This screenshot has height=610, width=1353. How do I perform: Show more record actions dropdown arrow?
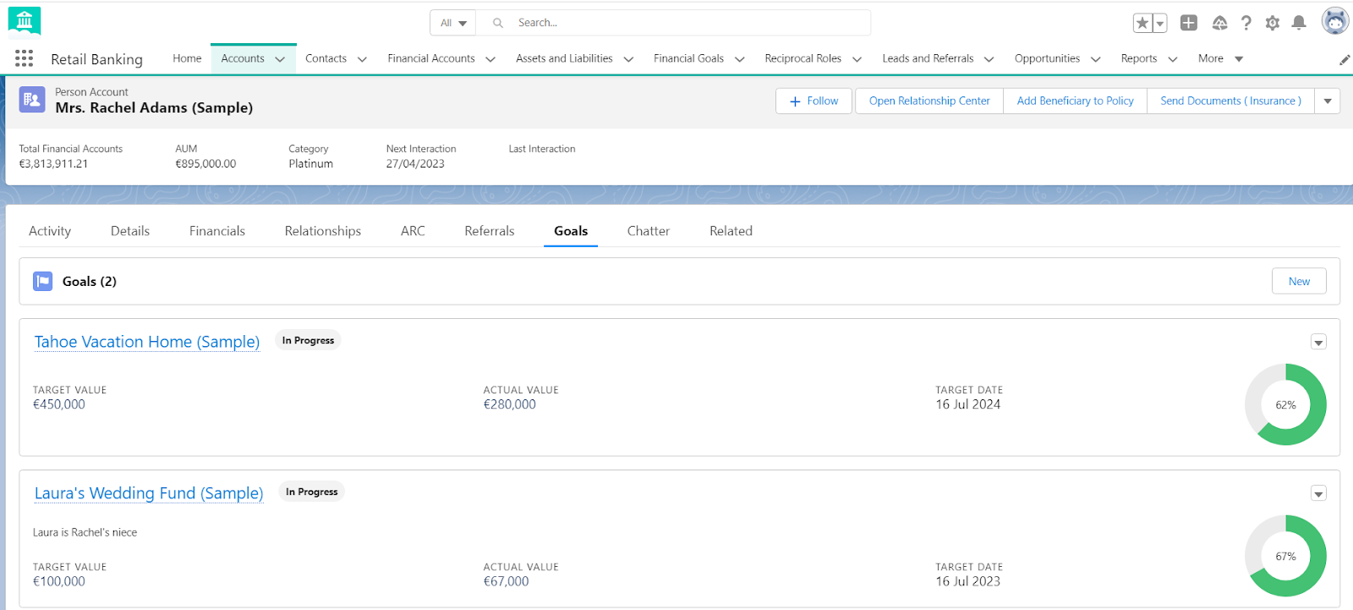tap(1328, 101)
